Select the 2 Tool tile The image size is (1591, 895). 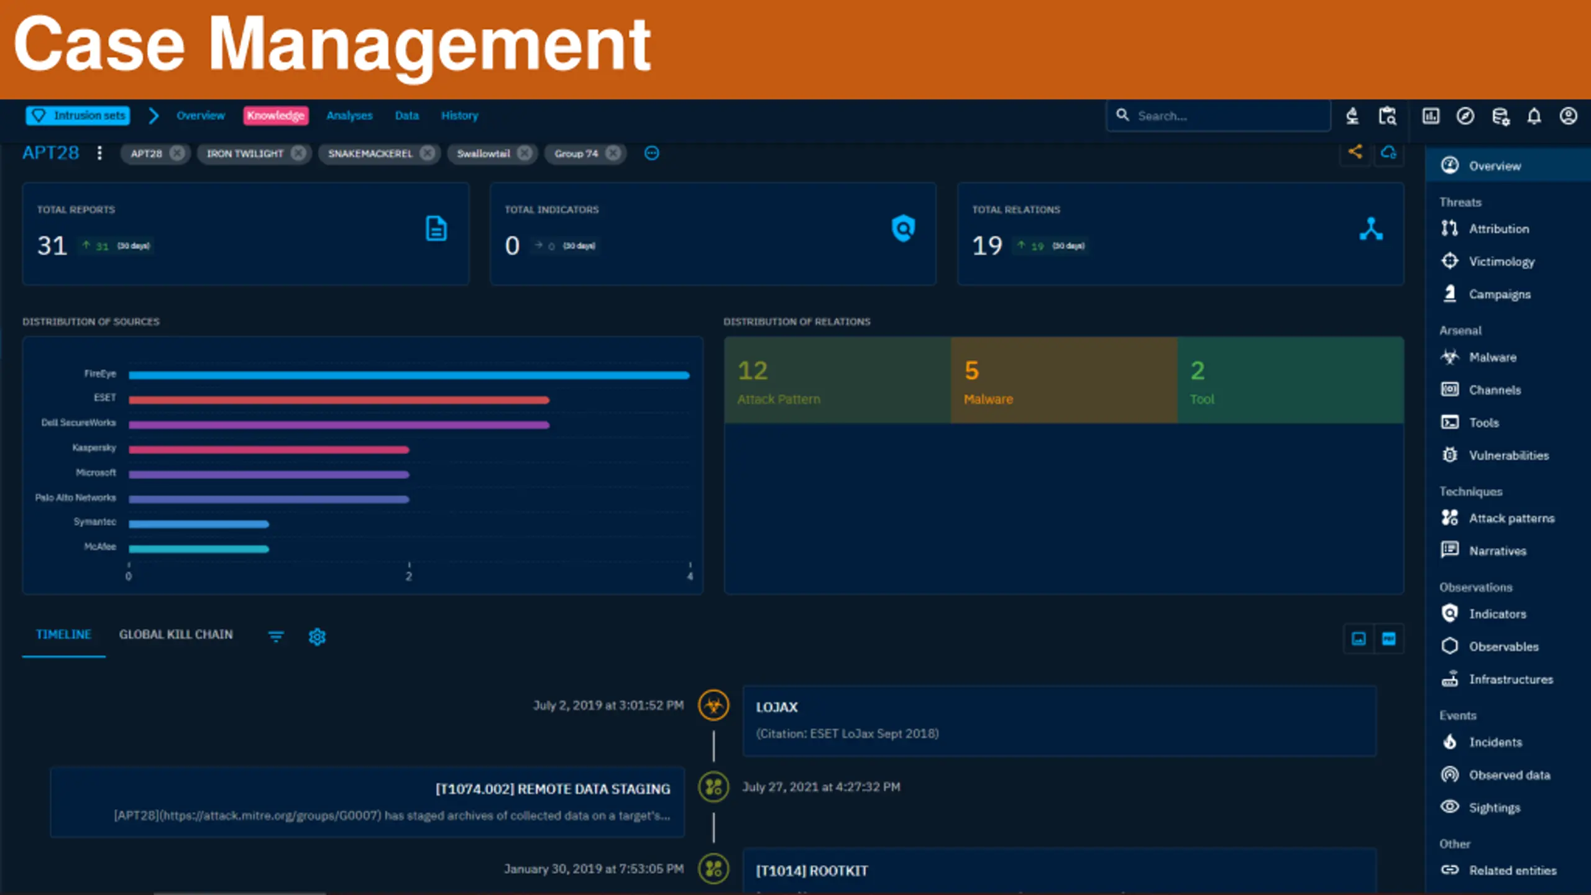pyautogui.click(x=1290, y=380)
